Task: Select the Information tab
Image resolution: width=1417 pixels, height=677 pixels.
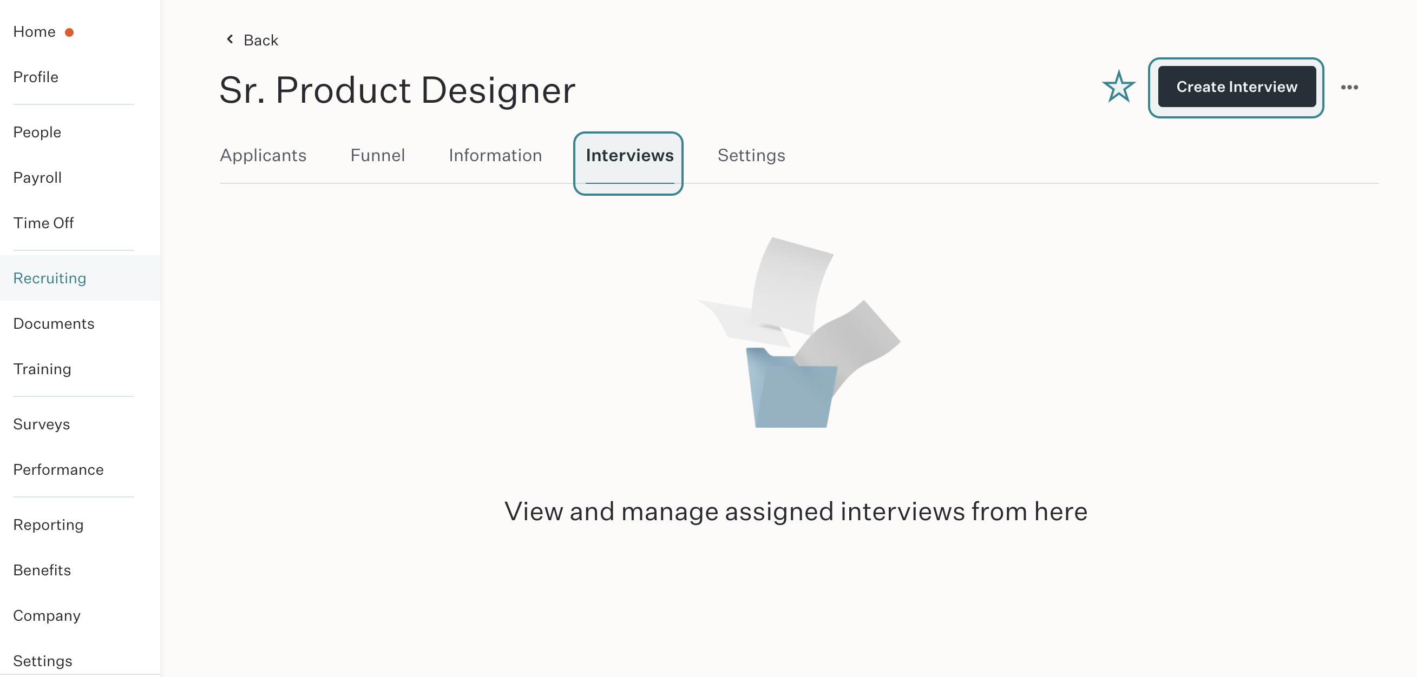Action: pos(495,156)
